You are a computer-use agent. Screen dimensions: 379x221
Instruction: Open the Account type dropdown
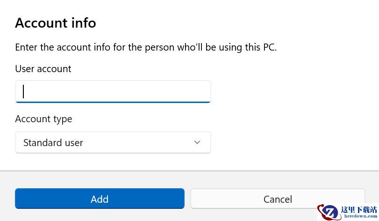113,142
